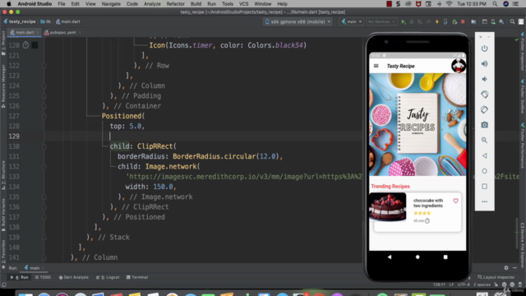Click the emulator volume up icon
526x296 pixels.
pyautogui.click(x=484, y=64)
